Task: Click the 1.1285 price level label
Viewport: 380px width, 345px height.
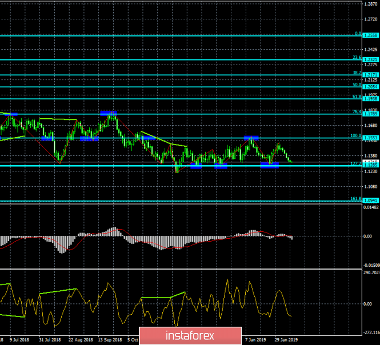Action: point(371,166)
